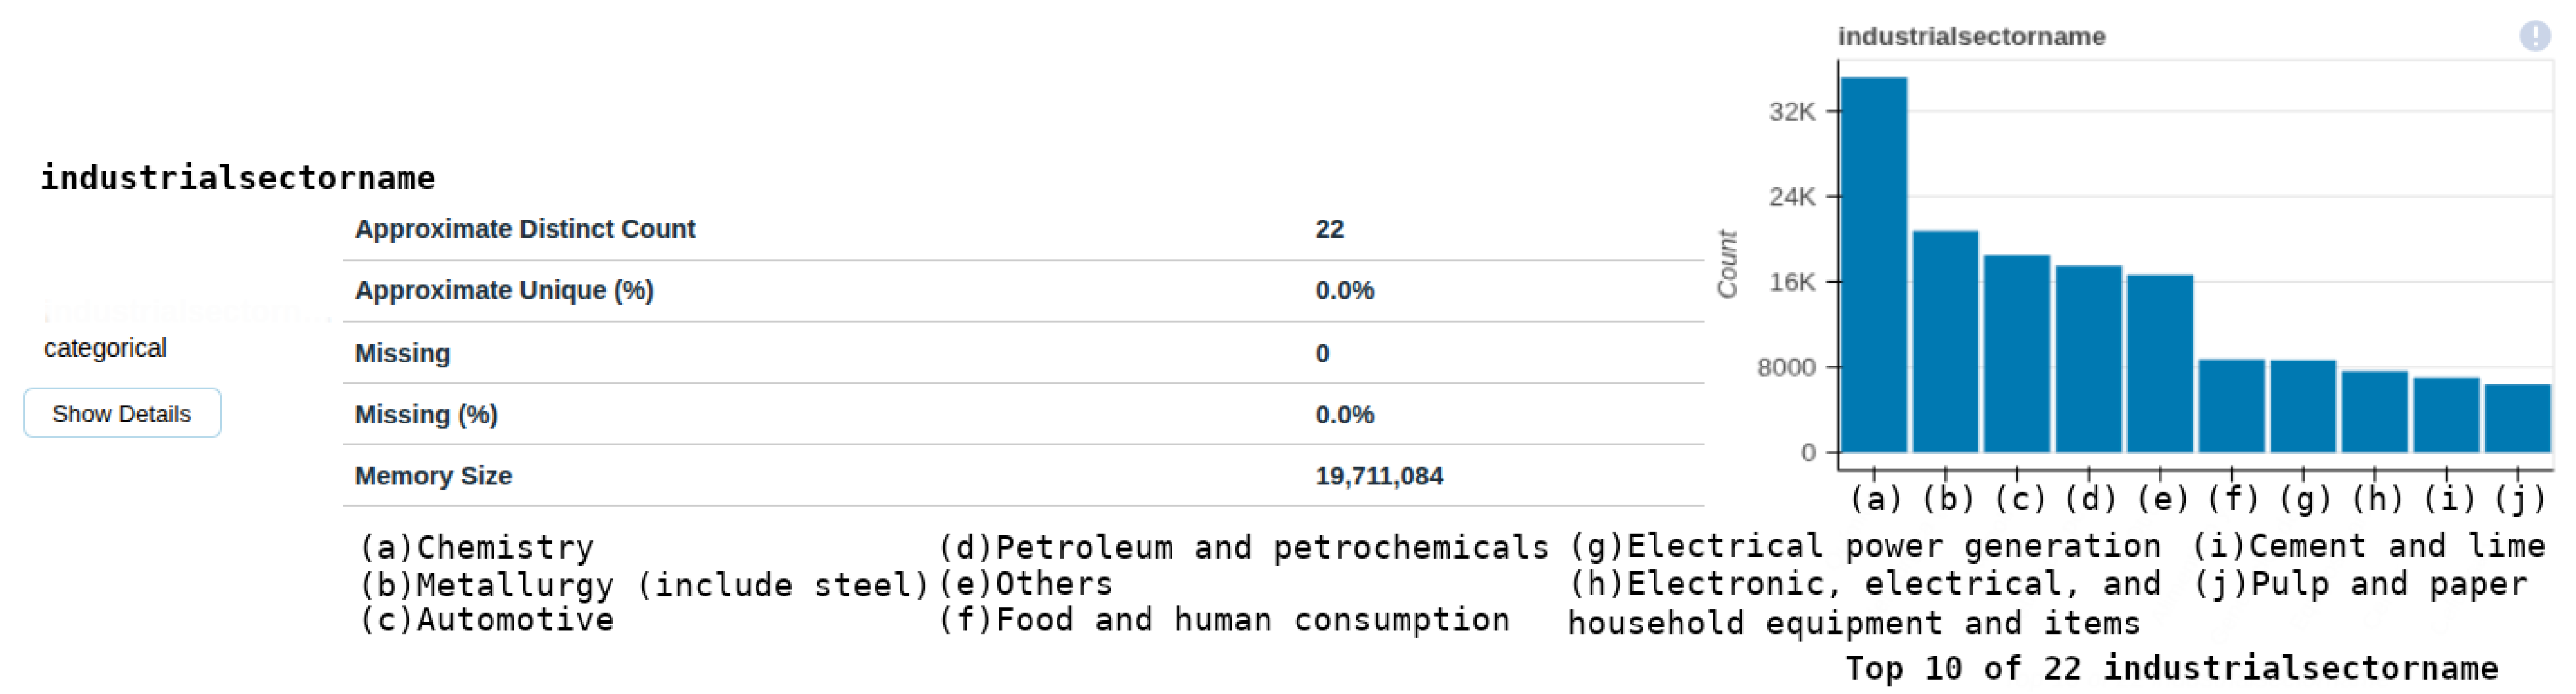The image size is (2576, 694).
Task: Click the Cement and lime bar (i)
Action: click(2446, 415)
